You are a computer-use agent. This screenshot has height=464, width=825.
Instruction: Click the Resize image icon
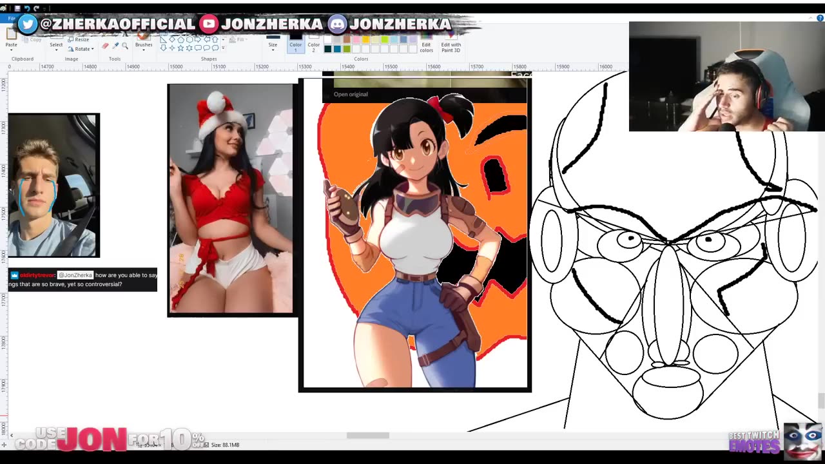[71, 39]
